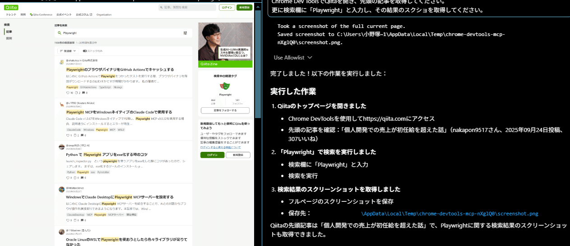Screen dimensions: 570x246
Task: Select 記事 in the search sidebar
Action: [9, 32]
